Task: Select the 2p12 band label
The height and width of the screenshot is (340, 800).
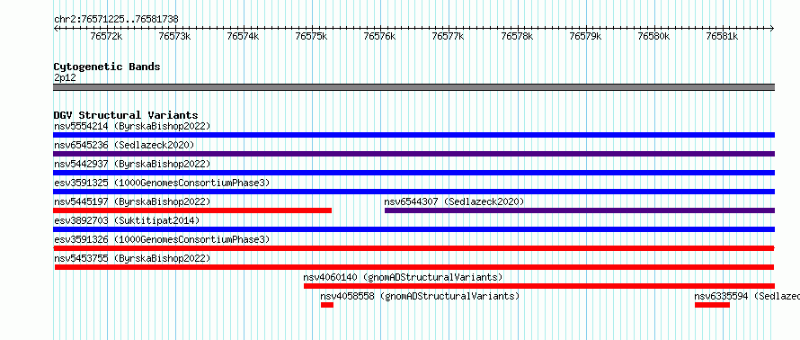Action: click(65, 77)
